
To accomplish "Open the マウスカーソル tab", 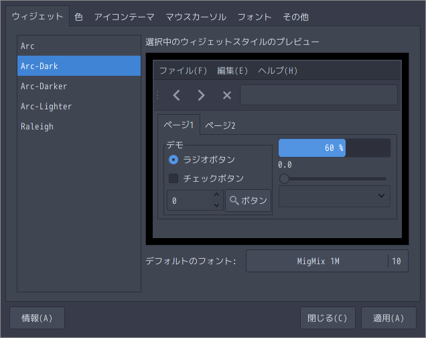I will pos(196,17).
